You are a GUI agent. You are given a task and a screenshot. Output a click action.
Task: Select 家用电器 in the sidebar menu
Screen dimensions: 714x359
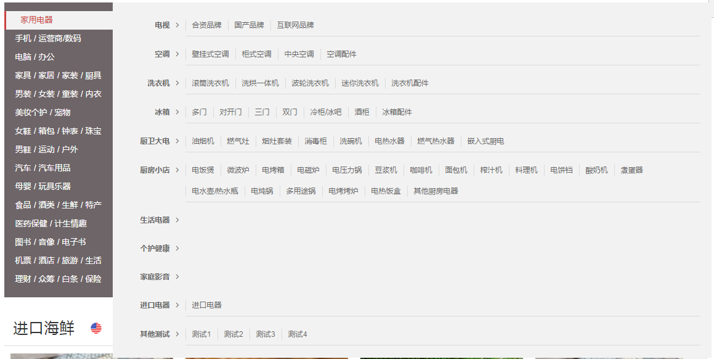pyautogui.click(x=59, y=20)
